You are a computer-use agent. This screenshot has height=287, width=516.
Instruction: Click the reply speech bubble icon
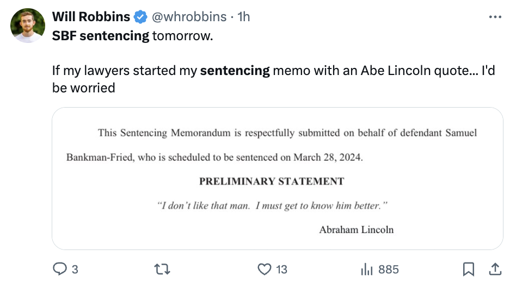[60, 269]
